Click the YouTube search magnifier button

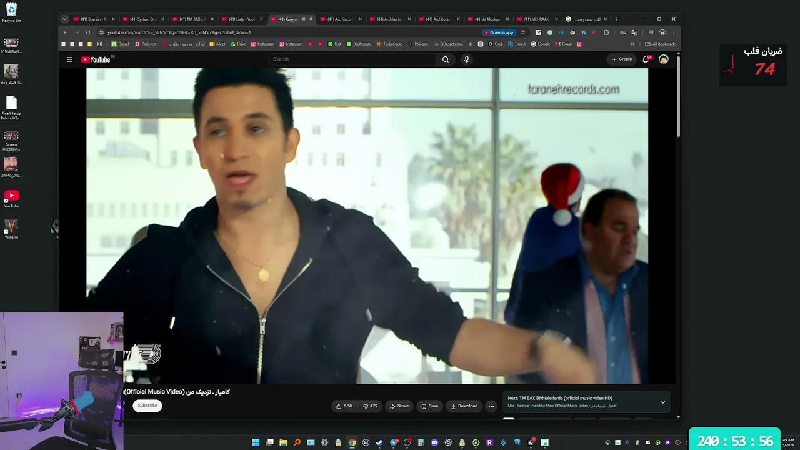445,59
